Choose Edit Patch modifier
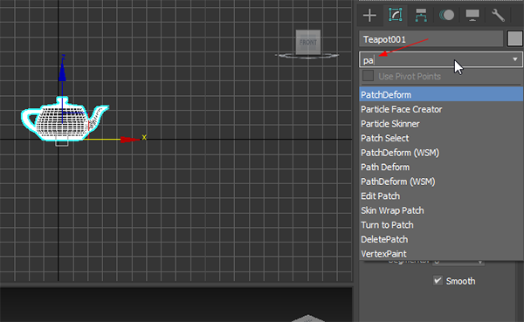The image size is (524, 322). 441,196
